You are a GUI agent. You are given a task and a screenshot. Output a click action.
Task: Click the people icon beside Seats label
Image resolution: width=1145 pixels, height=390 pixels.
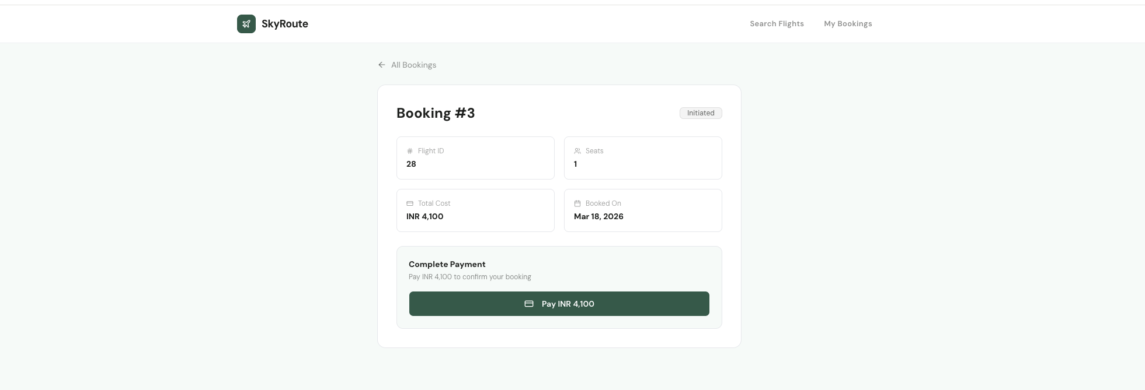click(577, 151)
